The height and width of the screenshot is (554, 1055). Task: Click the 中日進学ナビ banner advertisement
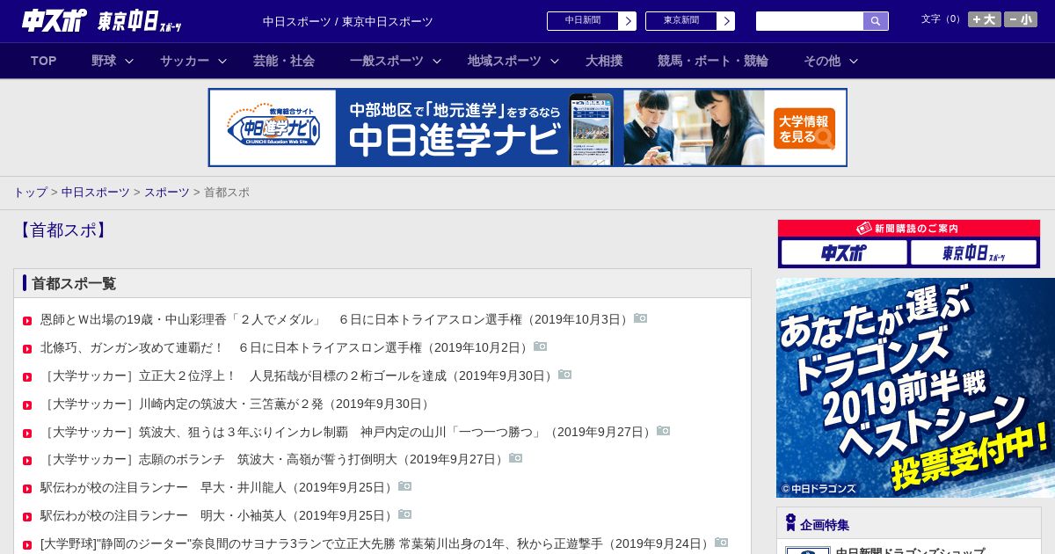(x=527, y=128)
